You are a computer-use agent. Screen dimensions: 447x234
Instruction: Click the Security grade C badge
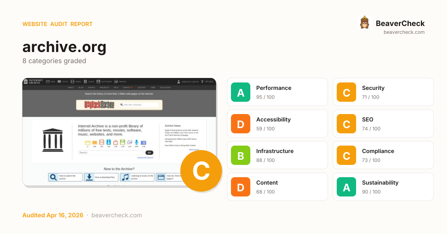pyautogui.click(x=346, y=92)
